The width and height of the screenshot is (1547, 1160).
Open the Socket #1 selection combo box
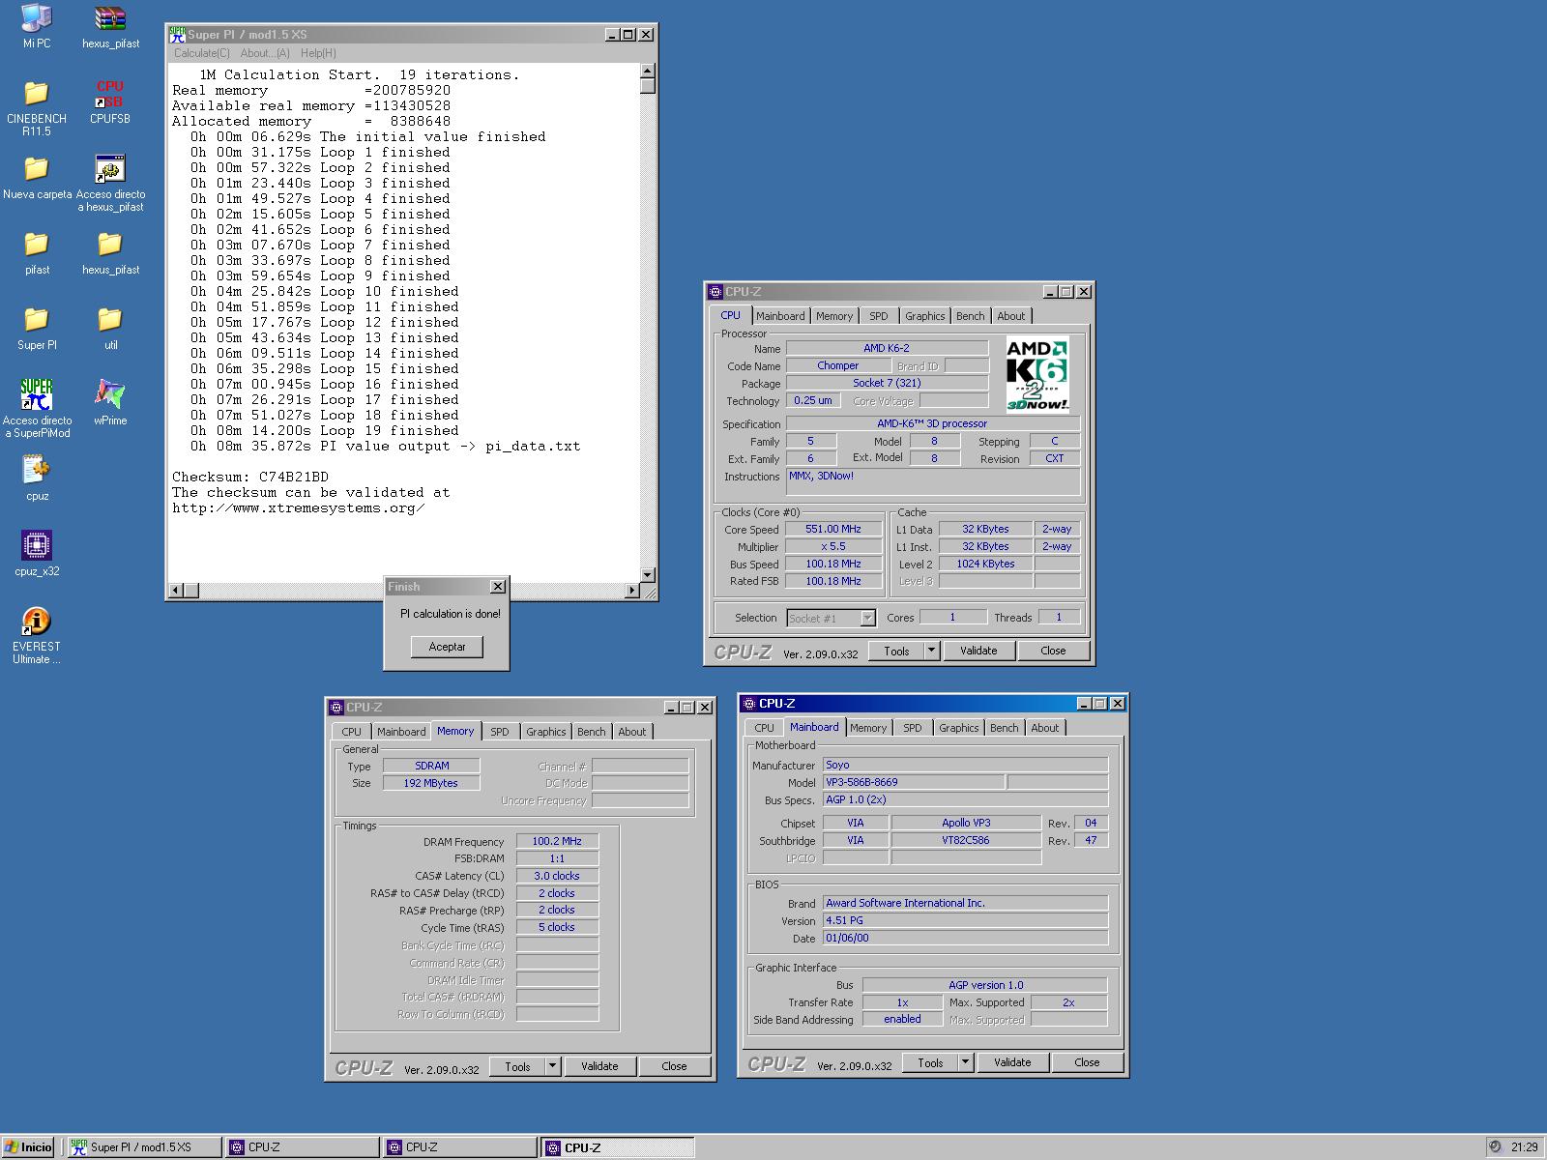[x=832, y=618]
